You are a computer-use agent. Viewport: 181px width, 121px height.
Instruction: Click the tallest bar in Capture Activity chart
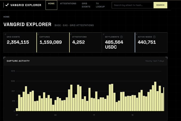[155, 96]
